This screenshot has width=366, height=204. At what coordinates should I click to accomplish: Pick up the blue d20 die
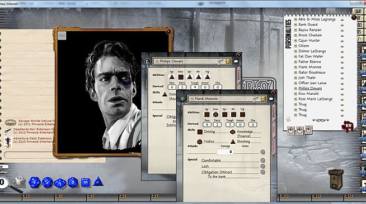tap(35, 182)
